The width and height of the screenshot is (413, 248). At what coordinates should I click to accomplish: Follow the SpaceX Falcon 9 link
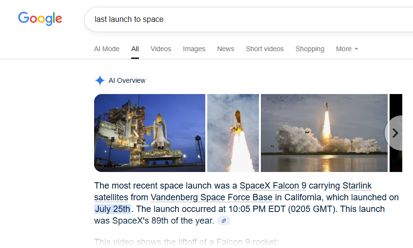coord(273,186)
